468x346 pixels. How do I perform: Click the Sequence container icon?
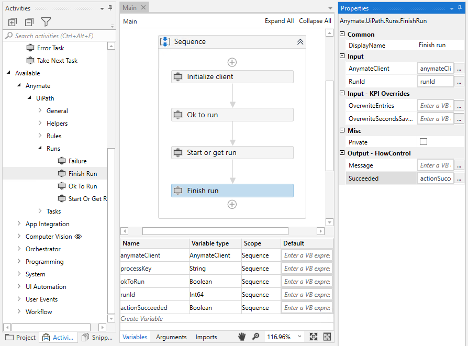pyautogui.click(x=165, y=42)
